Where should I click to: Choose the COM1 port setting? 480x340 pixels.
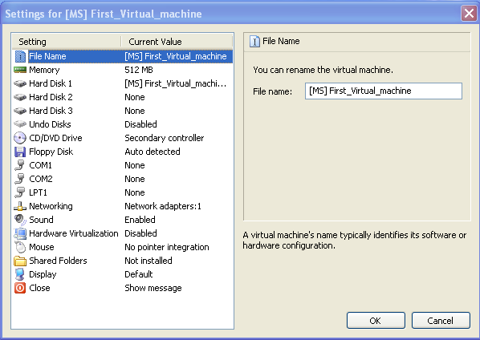[x=123, y=165]
